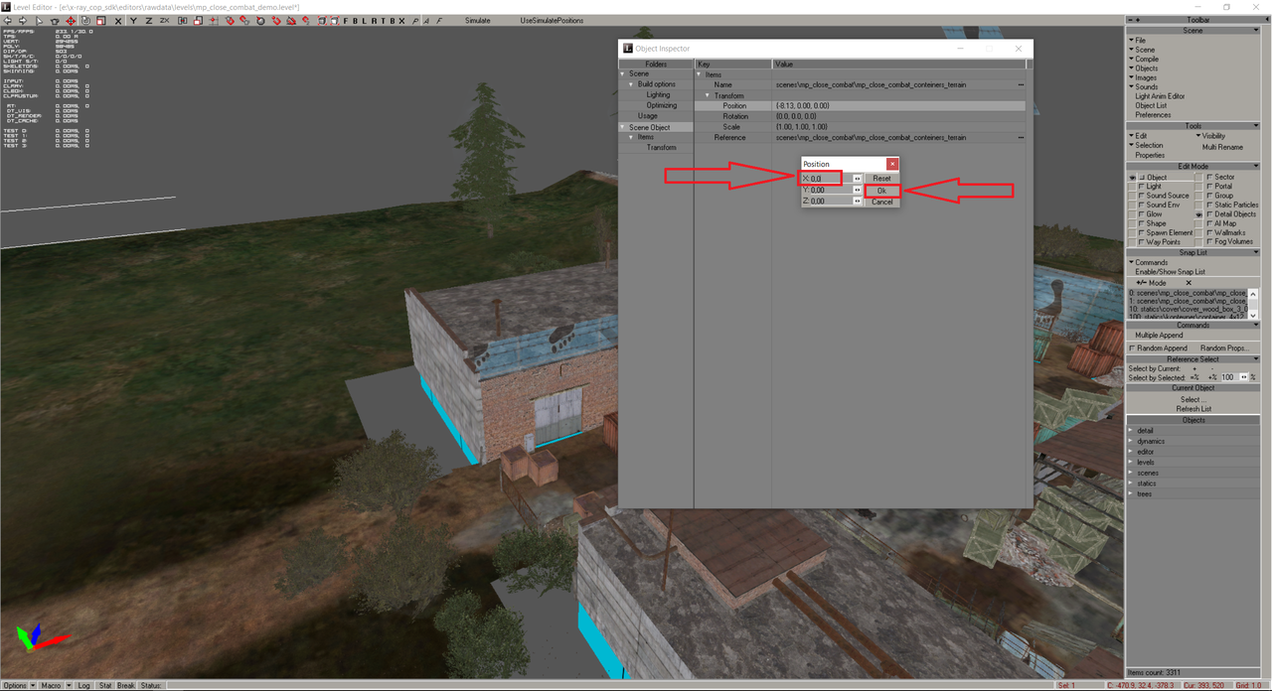1272x691 pixels.
Task: Enable AI Map edit mode checkbox
Action: pos(1209,223)
